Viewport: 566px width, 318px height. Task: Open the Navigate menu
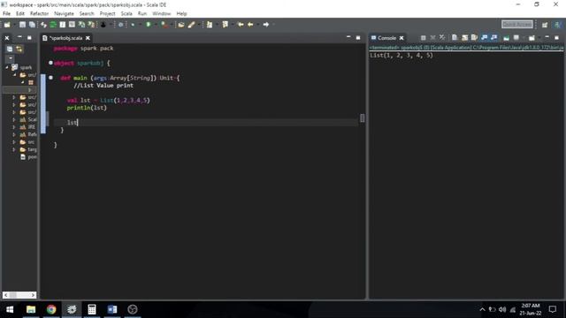64,13
